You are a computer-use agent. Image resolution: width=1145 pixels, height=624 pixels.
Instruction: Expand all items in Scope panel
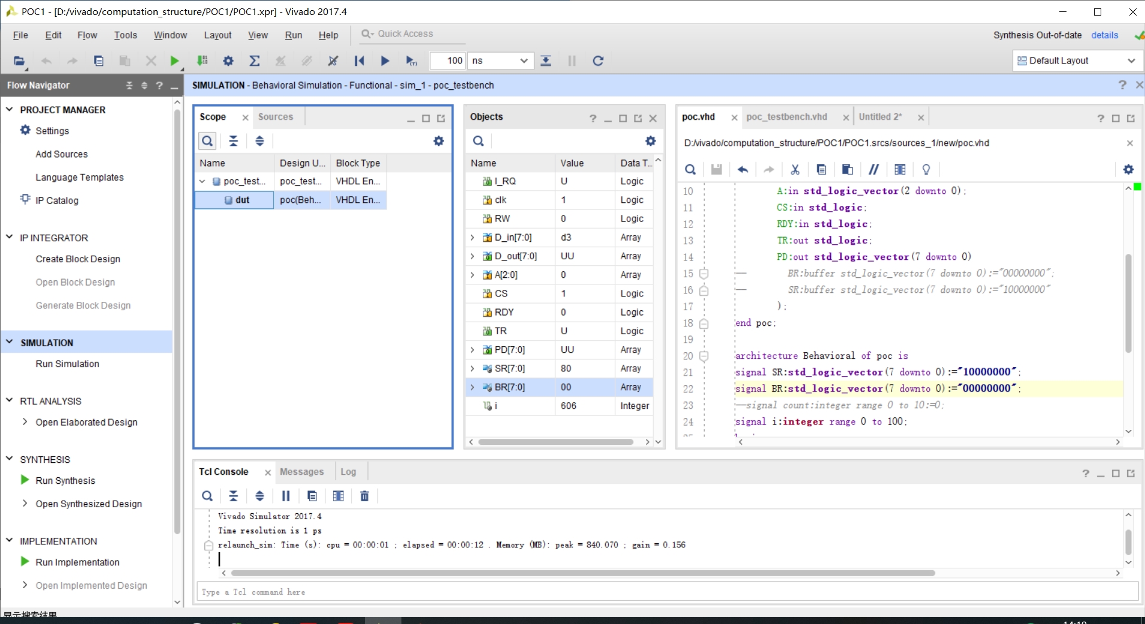pyautogui.click(x=259, y=141)
